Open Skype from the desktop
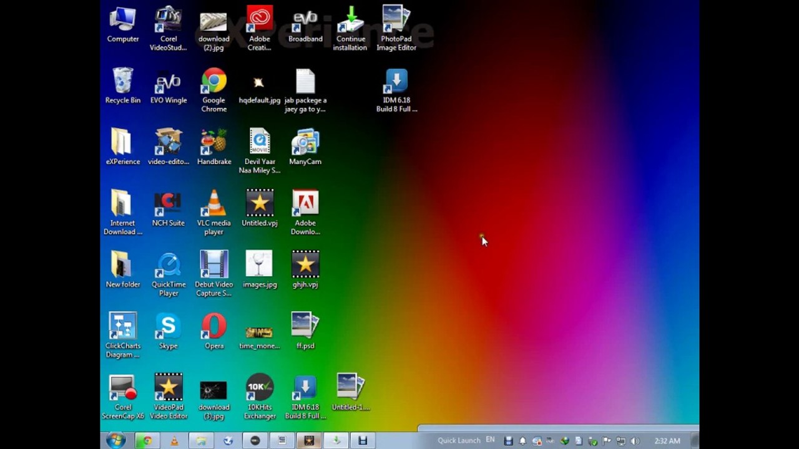 tap(168, 331)
